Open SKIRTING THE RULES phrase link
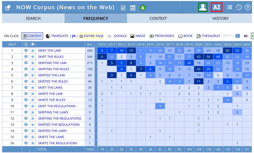 pos(53,69)
